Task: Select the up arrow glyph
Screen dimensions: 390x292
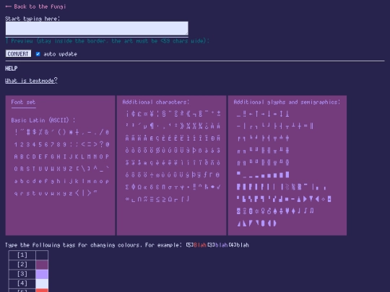Action: 256,114
